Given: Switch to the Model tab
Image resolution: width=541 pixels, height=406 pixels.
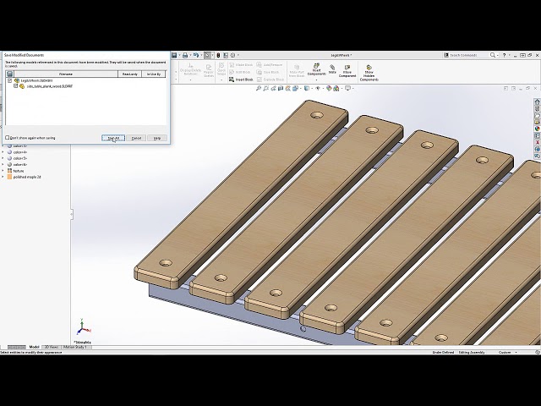Looking at the screenshot, I should tap(34, 347).
